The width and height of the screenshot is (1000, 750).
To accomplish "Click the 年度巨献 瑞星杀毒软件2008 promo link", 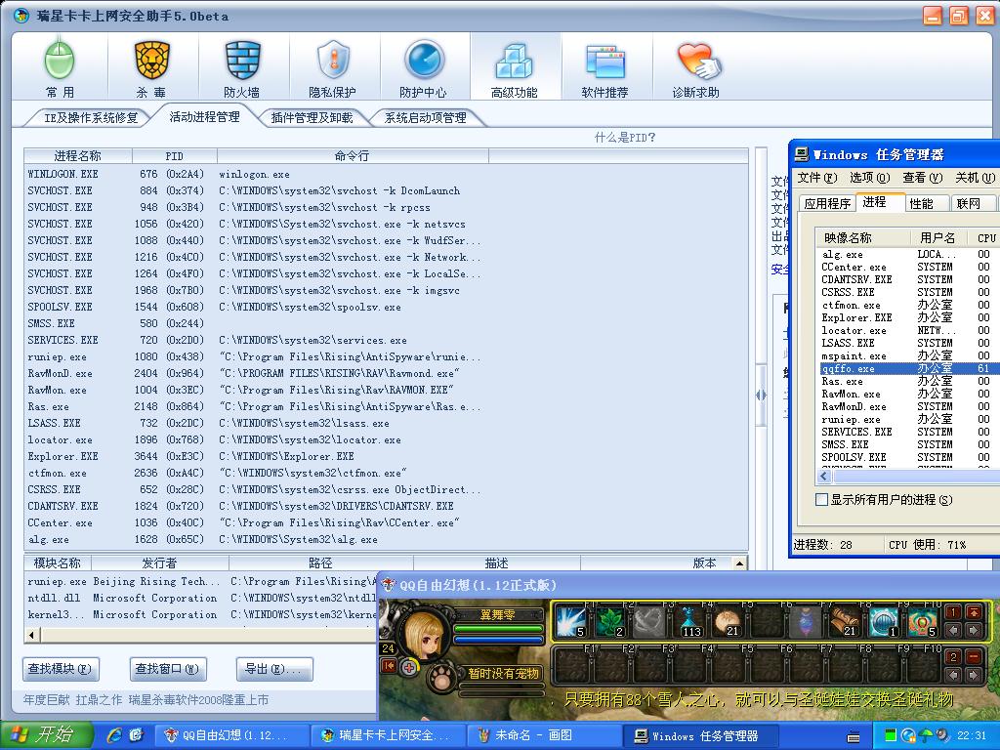I will (x=146, y=699).
